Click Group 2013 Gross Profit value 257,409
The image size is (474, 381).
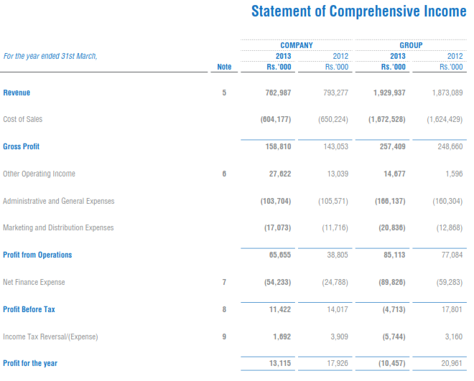[x=393, y=146]
